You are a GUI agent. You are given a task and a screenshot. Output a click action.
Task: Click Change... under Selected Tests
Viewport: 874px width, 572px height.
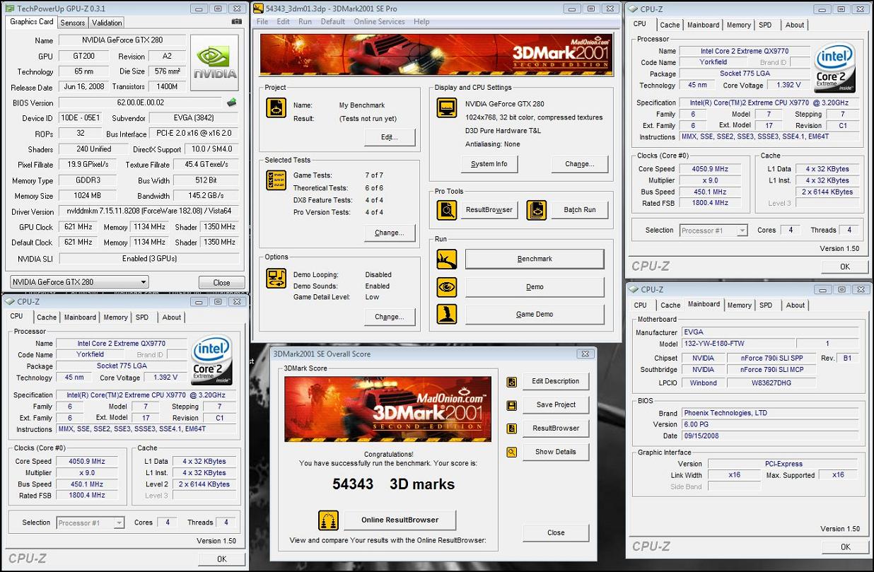point(389,233)
